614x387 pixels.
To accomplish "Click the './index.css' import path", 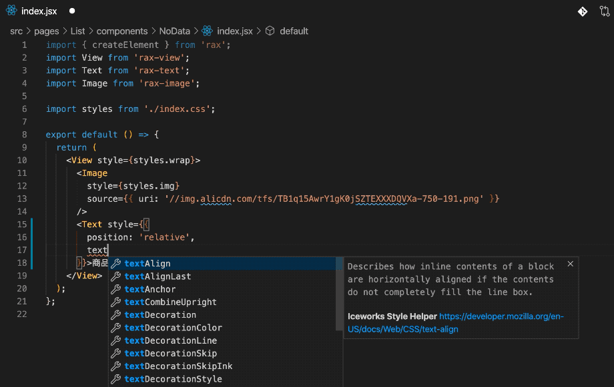I will pos(178,109).
